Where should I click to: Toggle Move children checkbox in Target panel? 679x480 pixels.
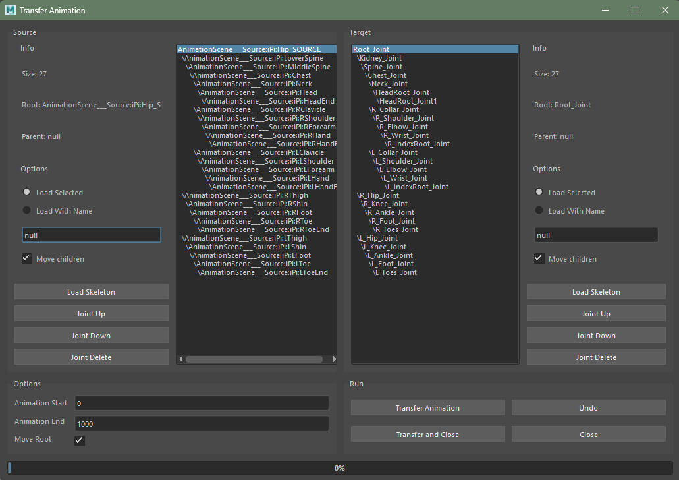click(539, 258)
